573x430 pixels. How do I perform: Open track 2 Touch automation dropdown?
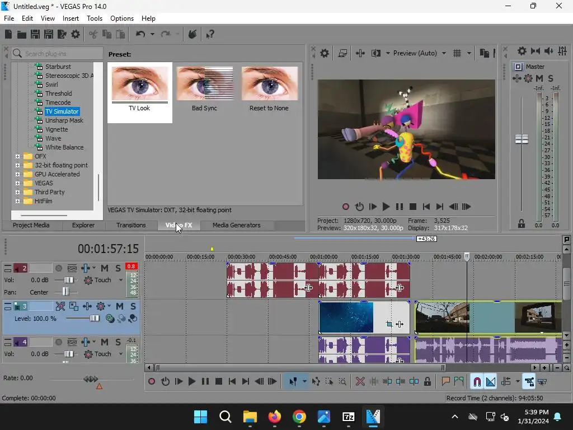(121, 281)
